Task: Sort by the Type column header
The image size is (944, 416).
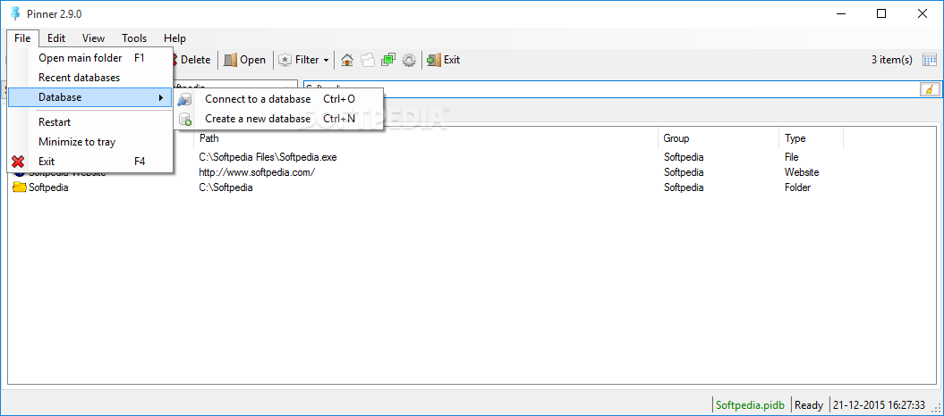Action: pyautogui.click(x=811, y=138)
